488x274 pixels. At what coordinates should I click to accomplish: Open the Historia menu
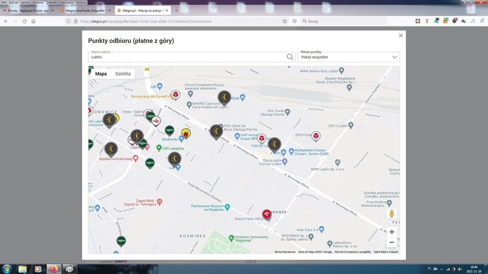38,2
